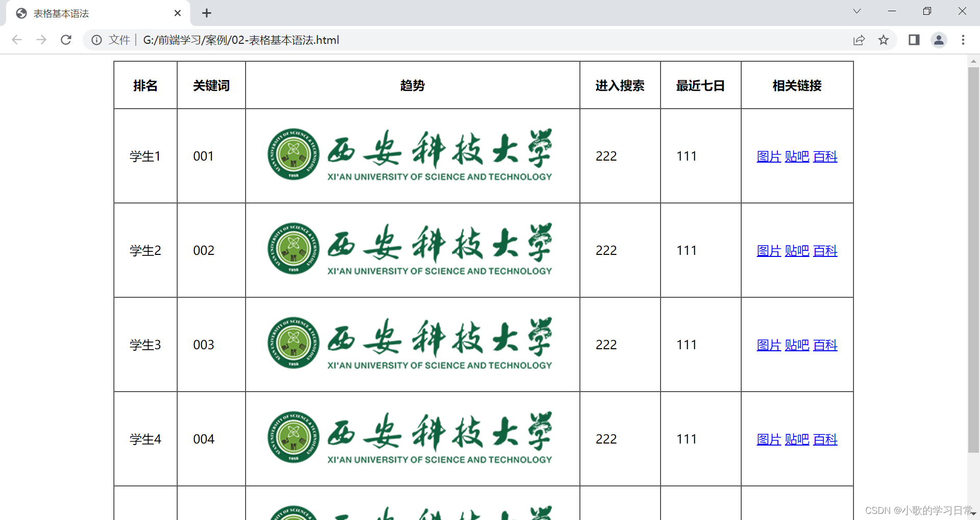The image size is (980, 520).
Task: Open a new browser tab
Action: coord(206,13)
